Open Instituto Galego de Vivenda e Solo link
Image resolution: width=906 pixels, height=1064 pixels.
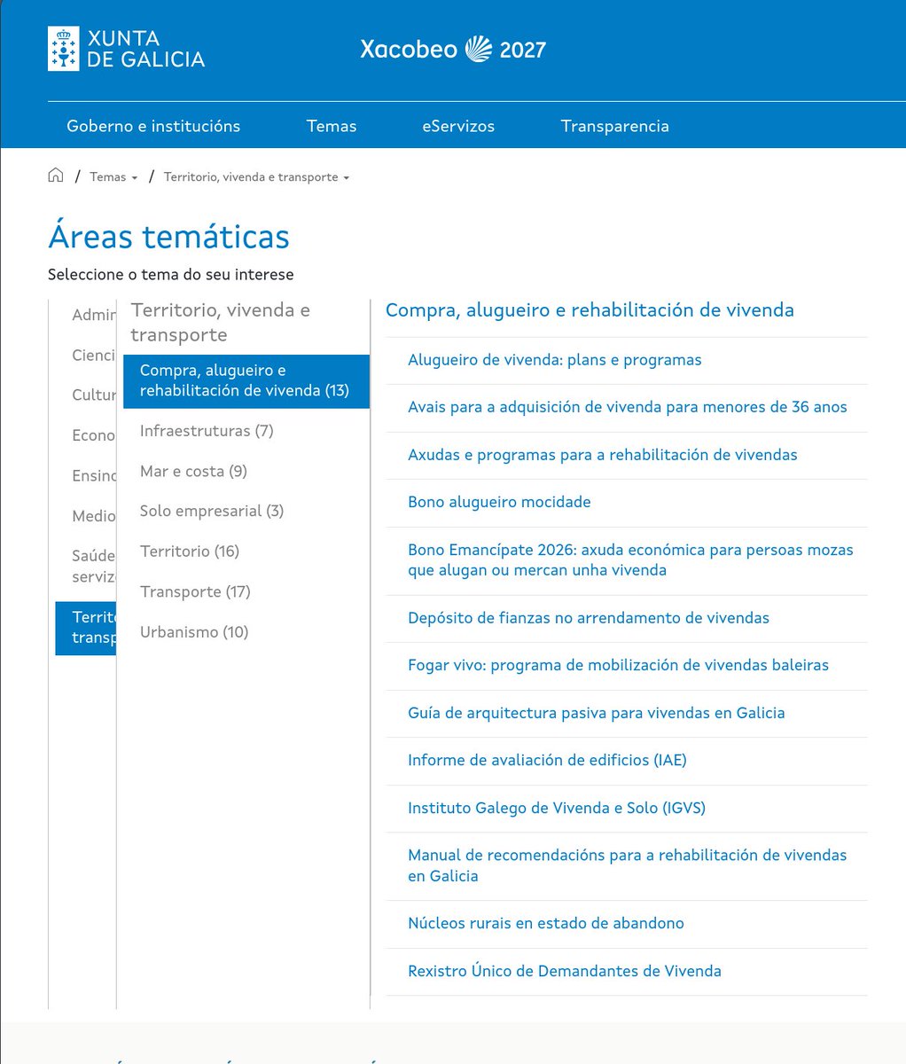557,808
